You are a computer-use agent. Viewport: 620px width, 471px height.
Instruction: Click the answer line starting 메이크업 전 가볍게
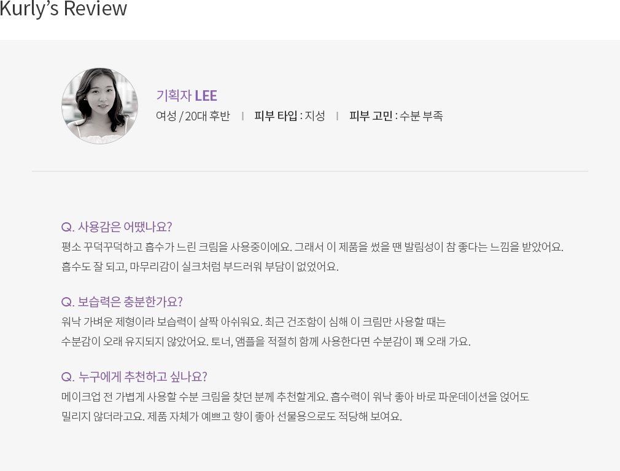[x=295, y=397]
